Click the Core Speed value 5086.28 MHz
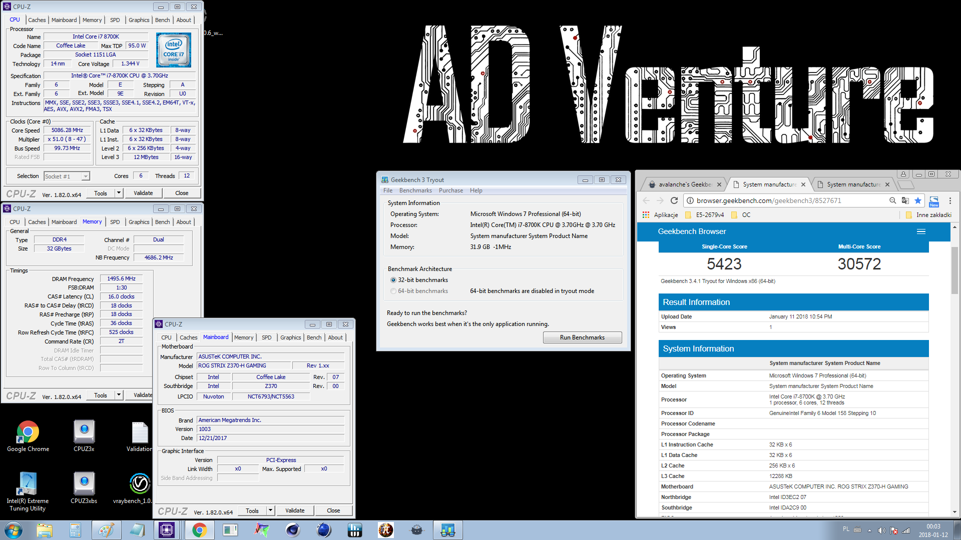This screenshot has width=961, height=540. tap(68, 130)
